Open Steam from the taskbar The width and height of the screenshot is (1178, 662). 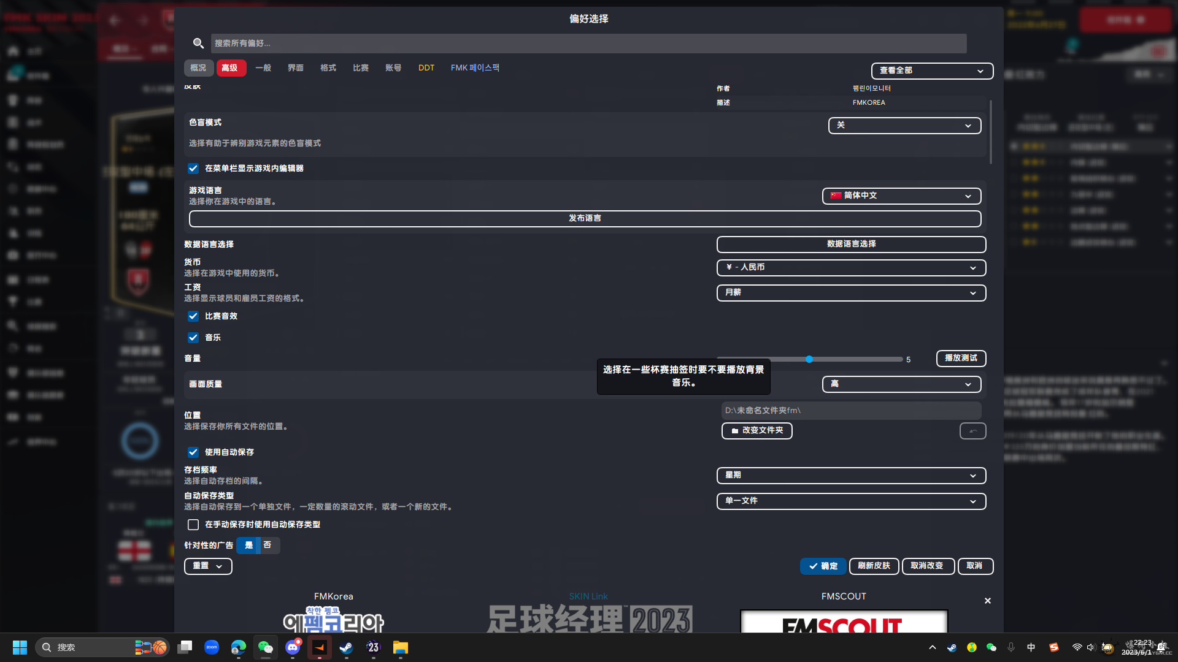[x=346, y=647]
